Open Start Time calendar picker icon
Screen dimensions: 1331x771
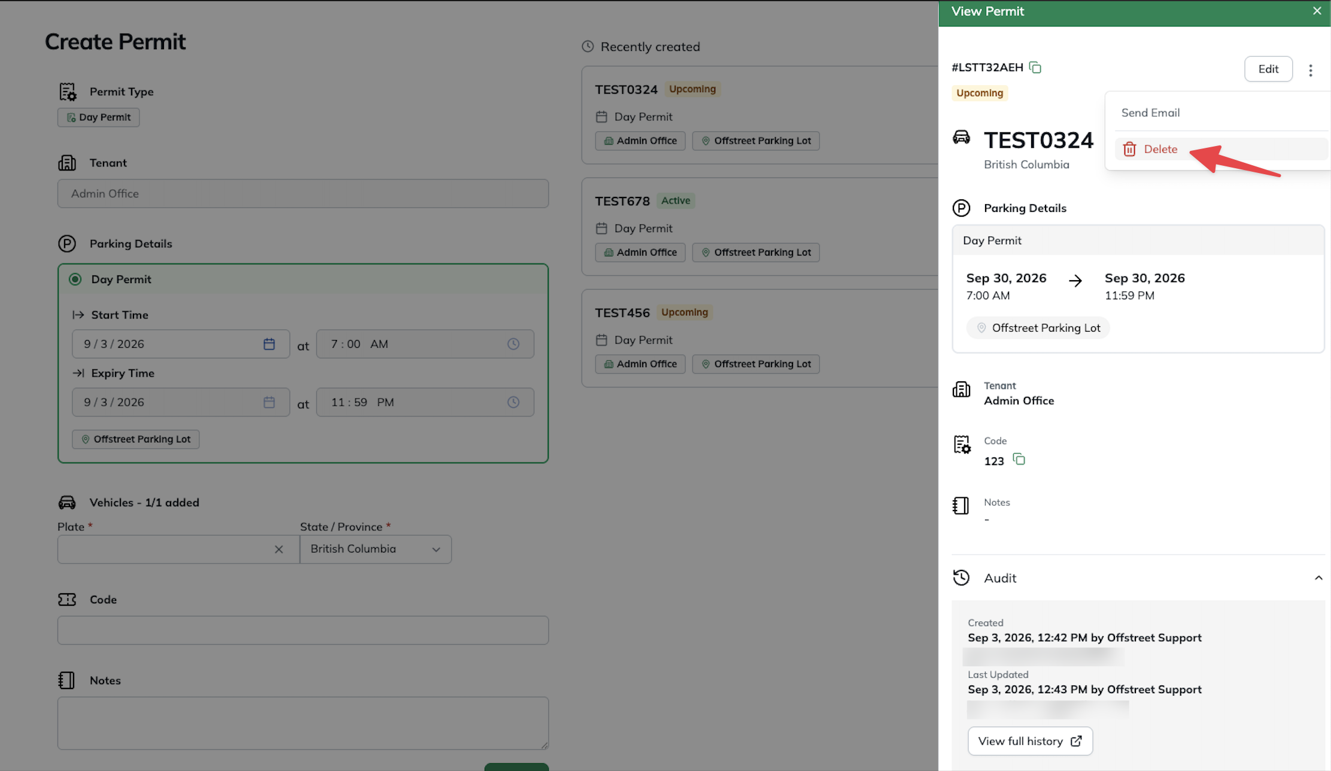(269, 344)
